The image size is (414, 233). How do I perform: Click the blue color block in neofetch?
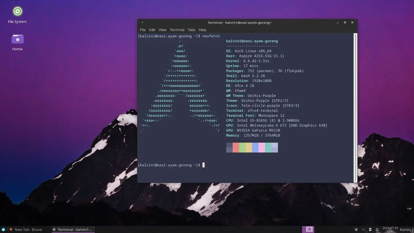tap(255, 148)
